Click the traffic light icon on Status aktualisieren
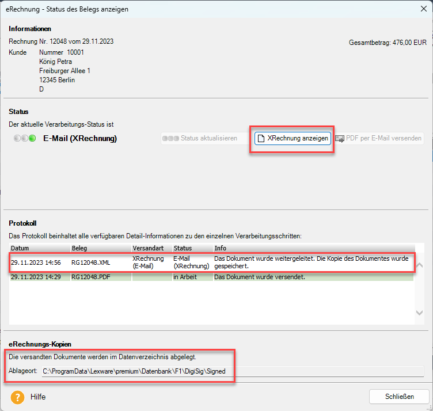Viewport: 433px width, 411px height. [170, 138]
